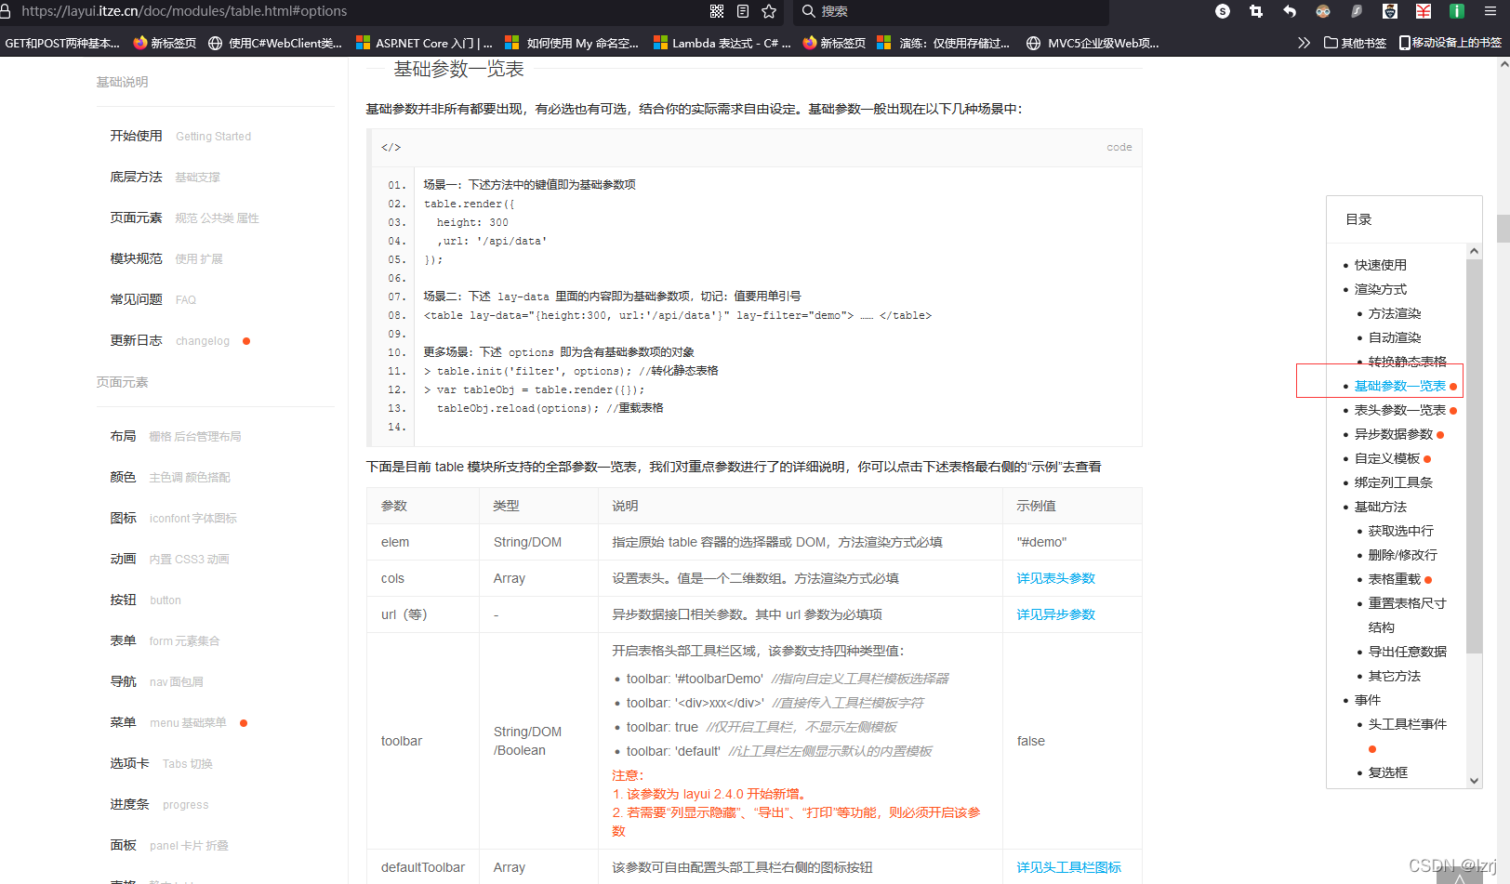This screenshot has width=1510, height=884.
Task: Jump to 渲染方式 in 目录
Action: [1380, 289]
